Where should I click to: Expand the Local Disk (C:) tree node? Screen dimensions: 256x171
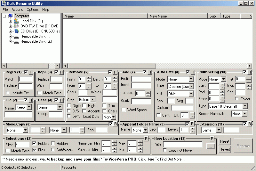[x=10, y=21]
